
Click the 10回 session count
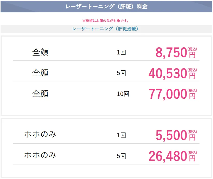123,94
